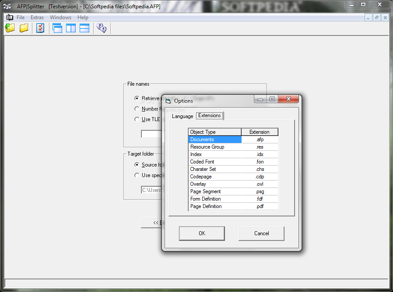Select the Number files radio button
The image size is (393, 292).
point(137,109)
